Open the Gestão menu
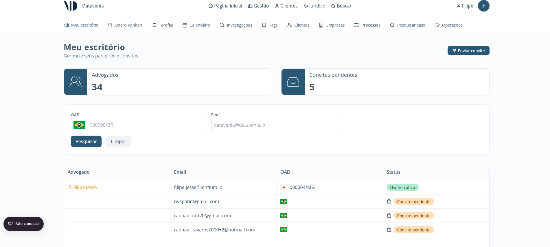Screen dimensions: 550x247 pos(258,6)
